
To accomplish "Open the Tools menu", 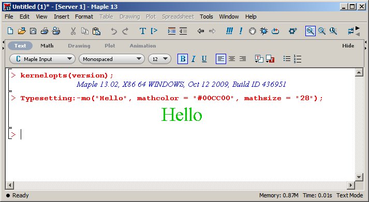I will 206,17.
